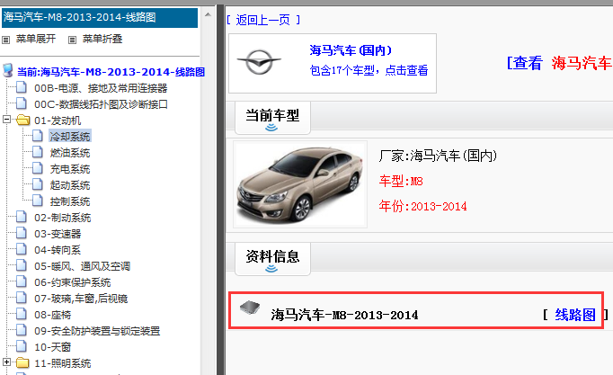The image size is (613, 375).
Task: Click the 海马汽车-M8-2013-2014-线路图 title bar
Action: coord(100,18)
